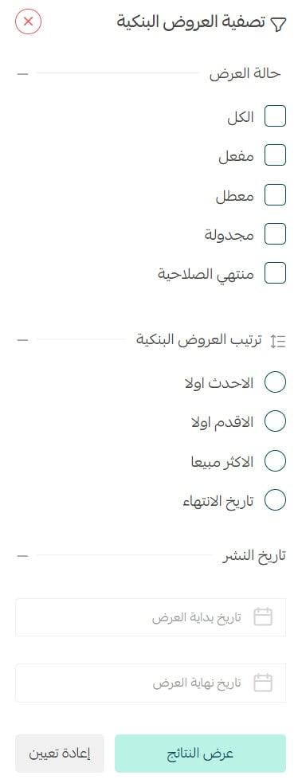Pick تاريخ الانتهاء radio option
This screenshot has height=783, width=298.
point(275,500)
